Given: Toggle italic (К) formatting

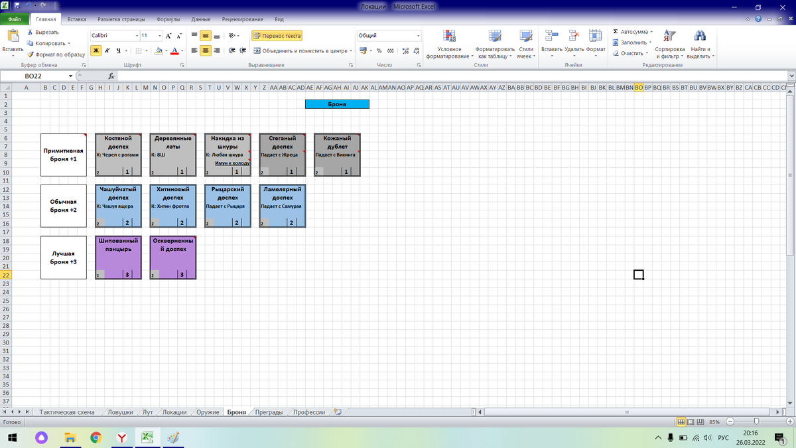Looking at the screenshot, I should pos(107,50).
